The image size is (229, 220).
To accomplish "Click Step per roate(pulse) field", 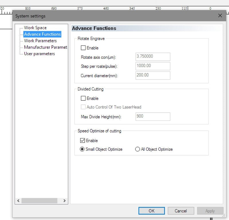I will point(153,66).
